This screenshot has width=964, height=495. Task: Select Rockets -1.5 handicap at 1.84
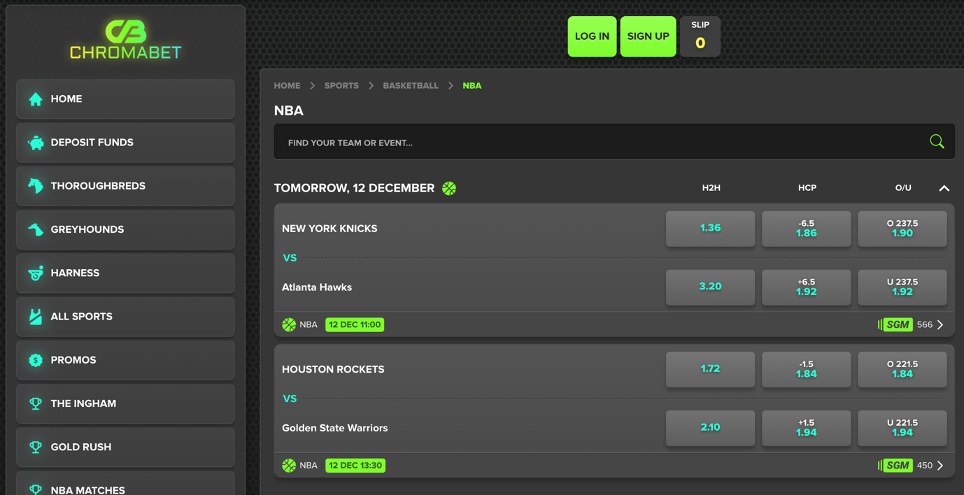[806, 369]
